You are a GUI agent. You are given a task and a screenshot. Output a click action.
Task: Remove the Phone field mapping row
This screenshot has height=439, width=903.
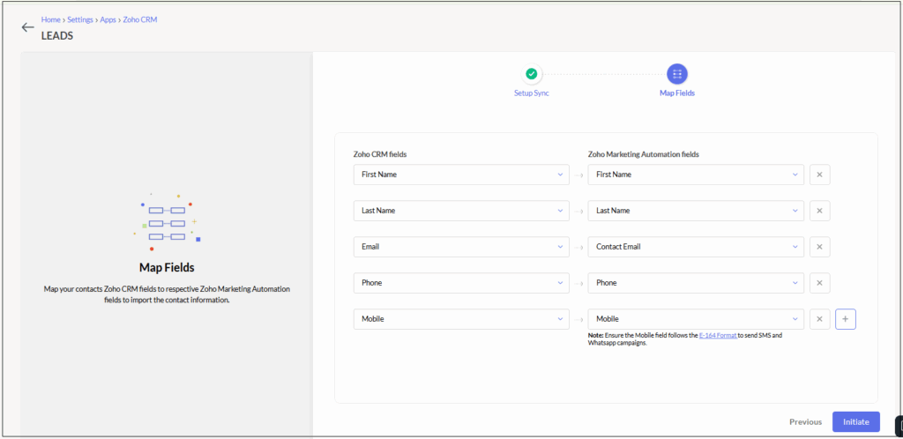pos(819,283)
